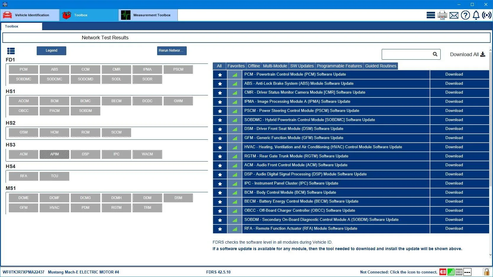Select the Favorites filter tab
The width and height of the screenshot is (493, 277).
(236, 66)
